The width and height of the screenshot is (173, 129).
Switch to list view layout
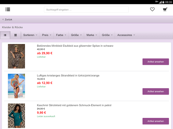point(5,35)
